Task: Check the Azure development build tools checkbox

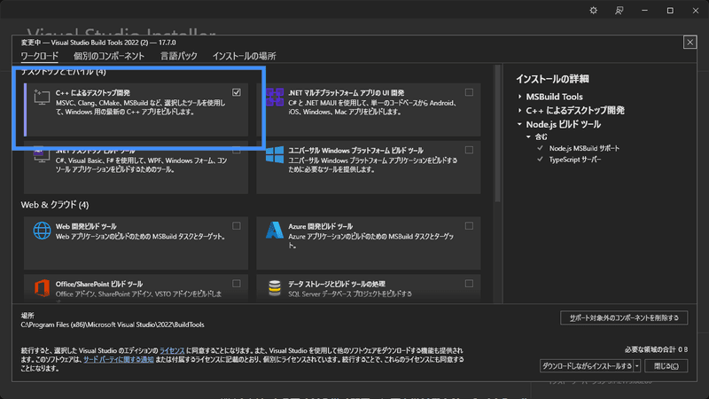Action: 469,226
